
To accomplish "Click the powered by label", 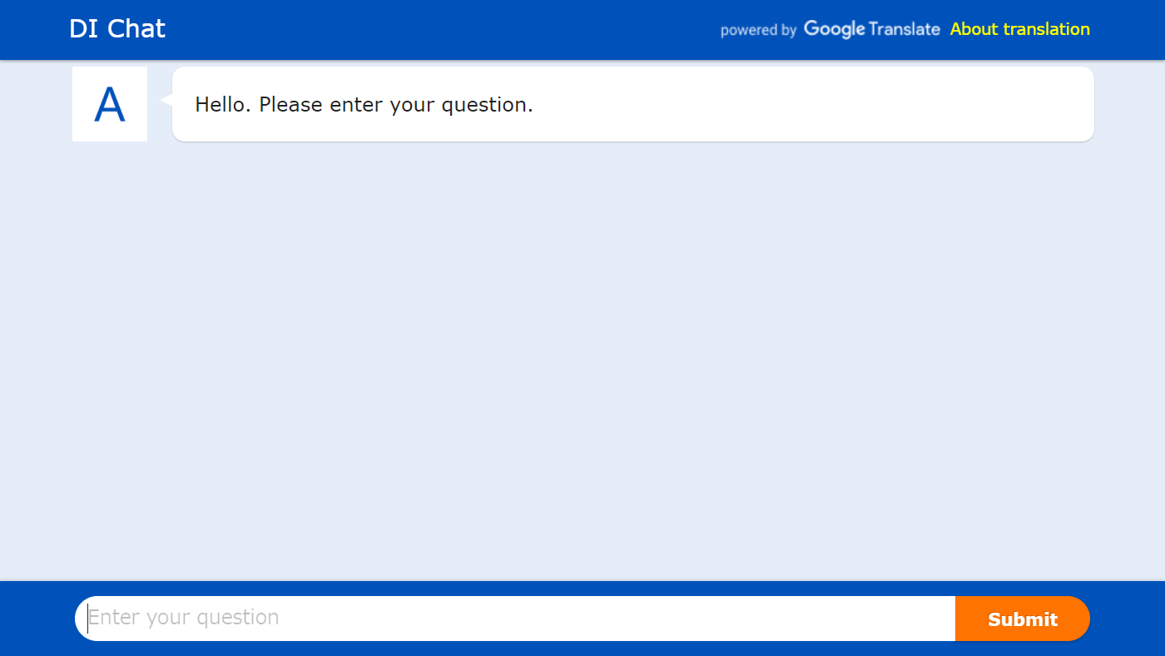I will click(x=758, y=30).
